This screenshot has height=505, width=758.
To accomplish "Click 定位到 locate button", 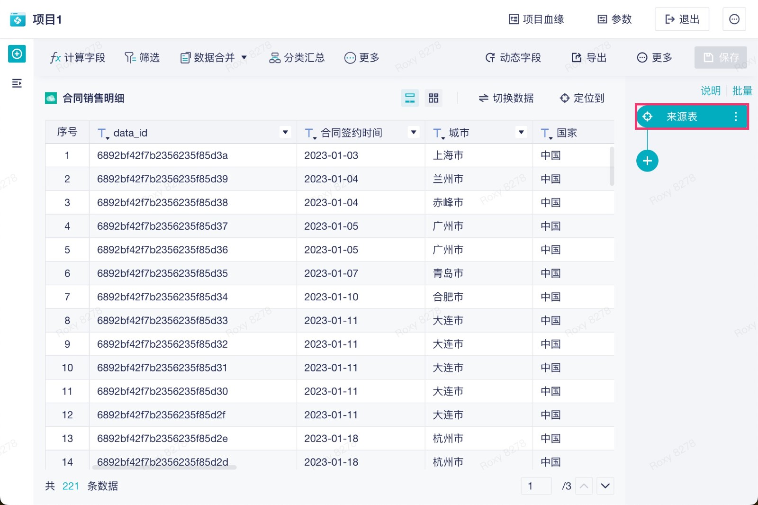I will pyautogui.click(x=582, y=98).
